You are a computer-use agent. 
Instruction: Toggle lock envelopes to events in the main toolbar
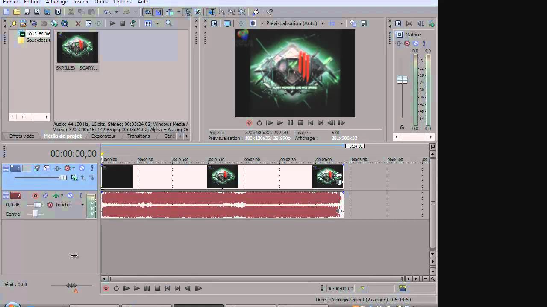pyautogui.click(x=188, y=12)
